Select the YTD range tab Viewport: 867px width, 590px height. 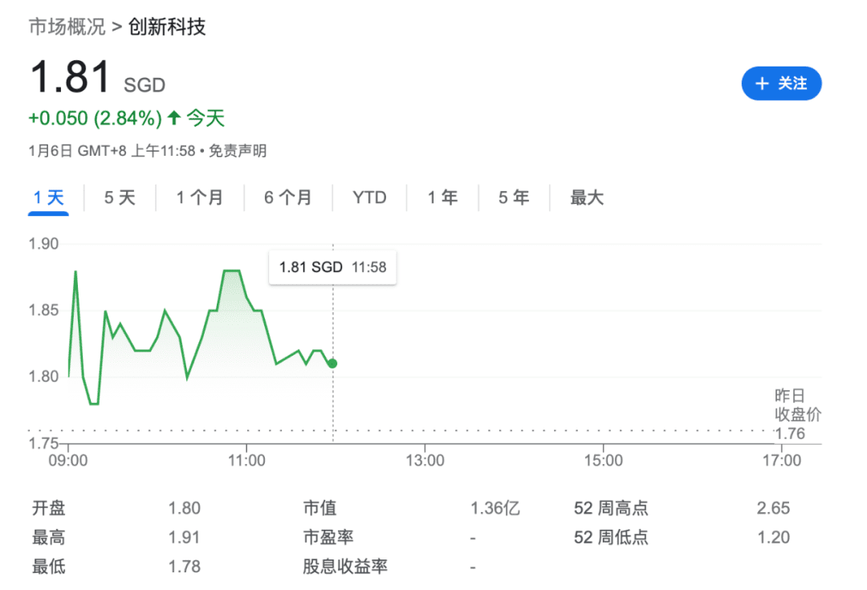[369, 197]
